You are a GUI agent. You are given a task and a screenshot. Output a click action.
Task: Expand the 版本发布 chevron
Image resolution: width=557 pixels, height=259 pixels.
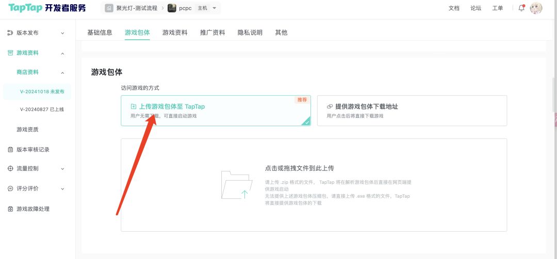[x=62, y=33]
